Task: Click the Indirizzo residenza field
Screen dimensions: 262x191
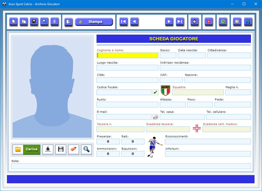Action: tap(205, 68)
